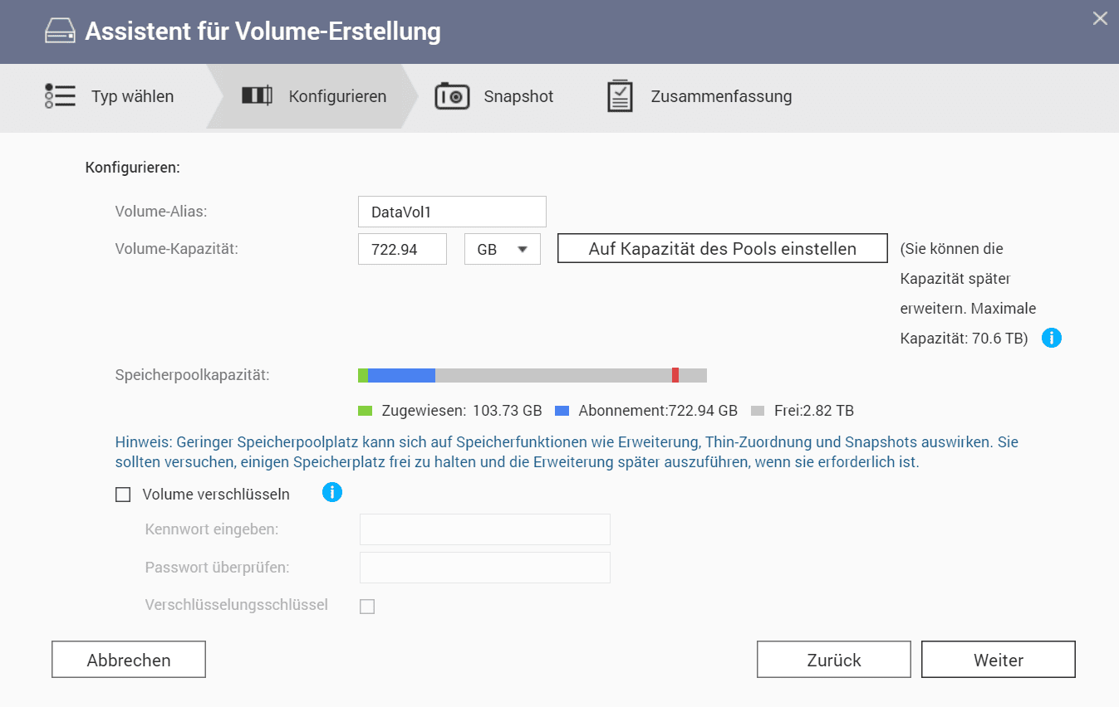Screen dimensions: 1119x707
Task: Click the Typ wählen list icon
Action: (60, 96)
